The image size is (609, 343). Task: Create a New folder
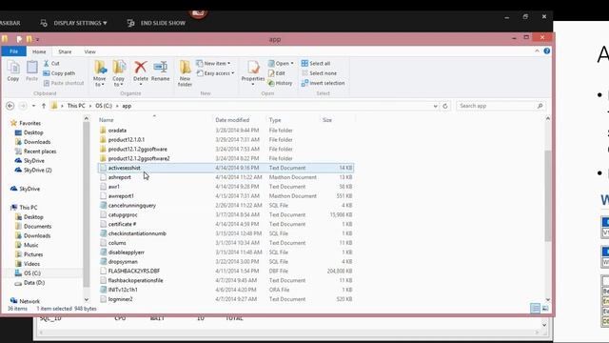point(185,73)
